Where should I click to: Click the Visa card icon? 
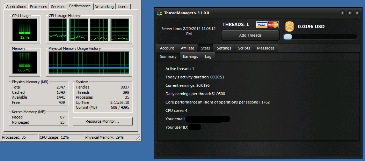click(261, 24)
